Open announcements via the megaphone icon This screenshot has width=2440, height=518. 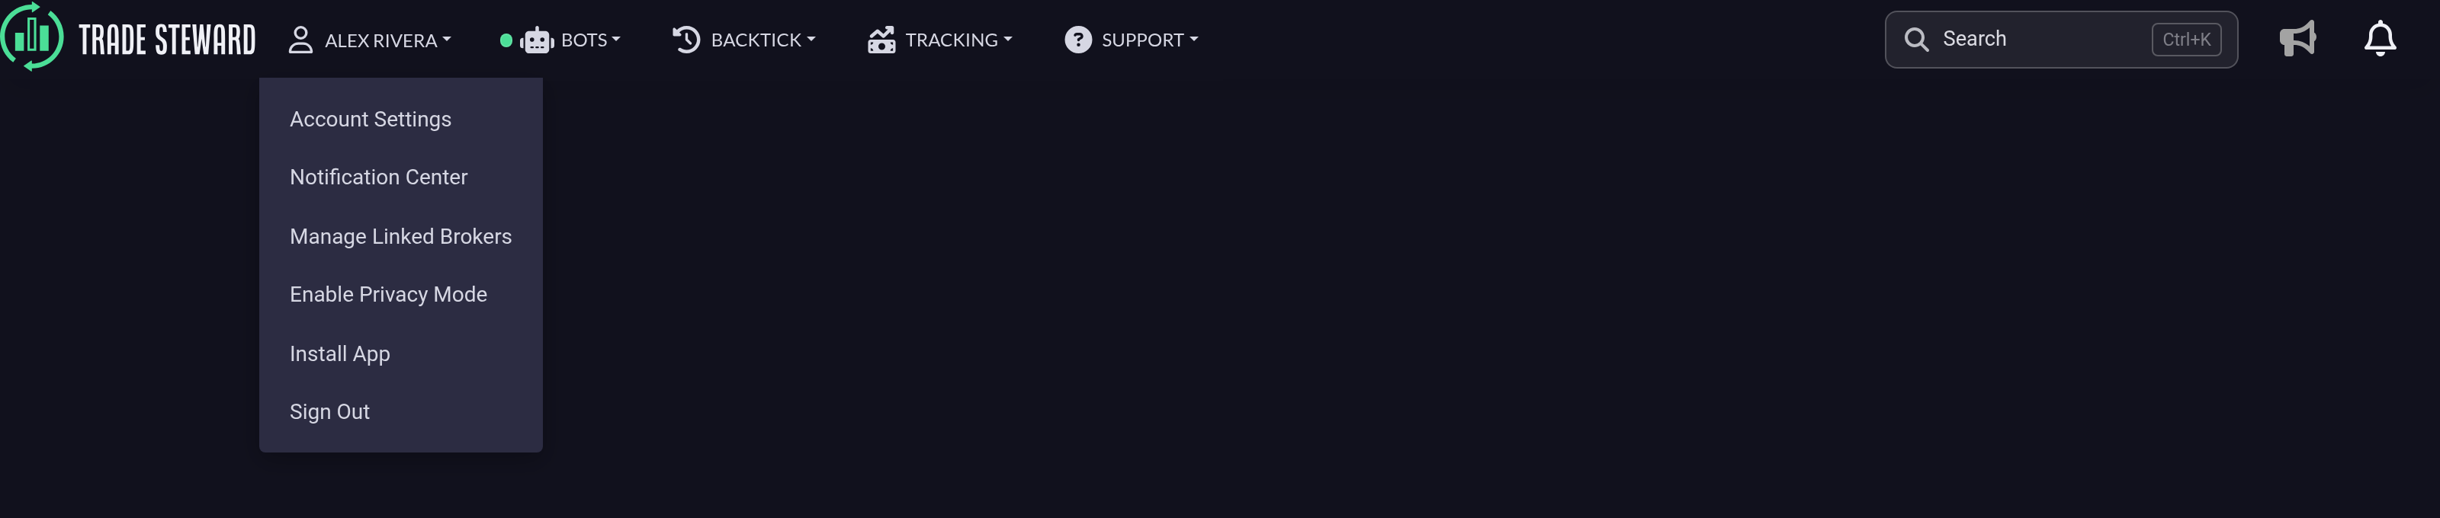coord(2297,39)
